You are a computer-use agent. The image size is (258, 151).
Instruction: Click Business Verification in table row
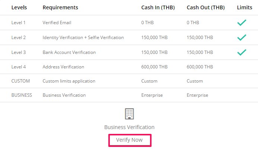coord(64,95)
